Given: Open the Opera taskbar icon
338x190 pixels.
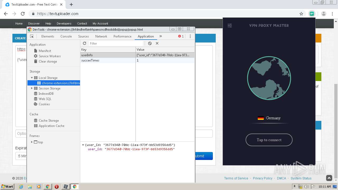Looking at the screenshot, I should [57, 187].
